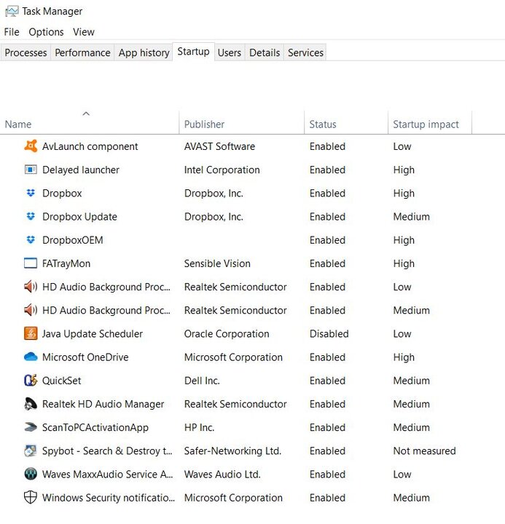Select the Windows Security shield icon
The width and height of the screenshot is (505, 524).
click(x=31, y=498)
